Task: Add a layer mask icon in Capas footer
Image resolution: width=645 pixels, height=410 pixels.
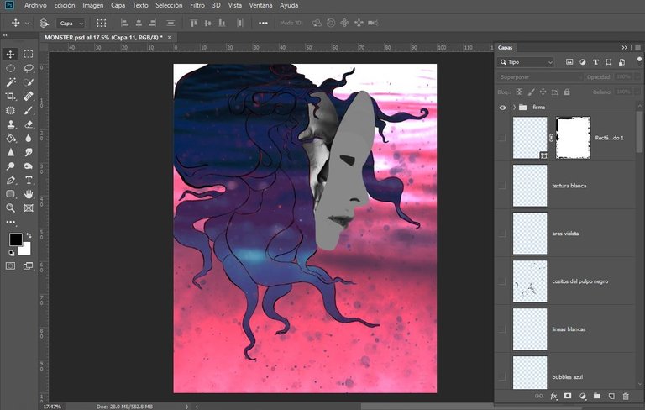Action: pyautogui.click(x=568, y=396)
